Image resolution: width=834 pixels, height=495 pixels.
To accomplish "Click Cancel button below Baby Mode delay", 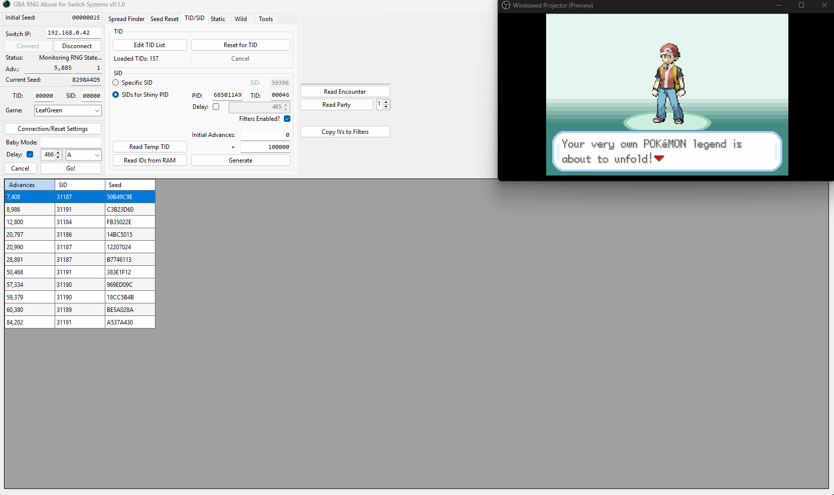I will pyautogui.click(x=20, y=169).
